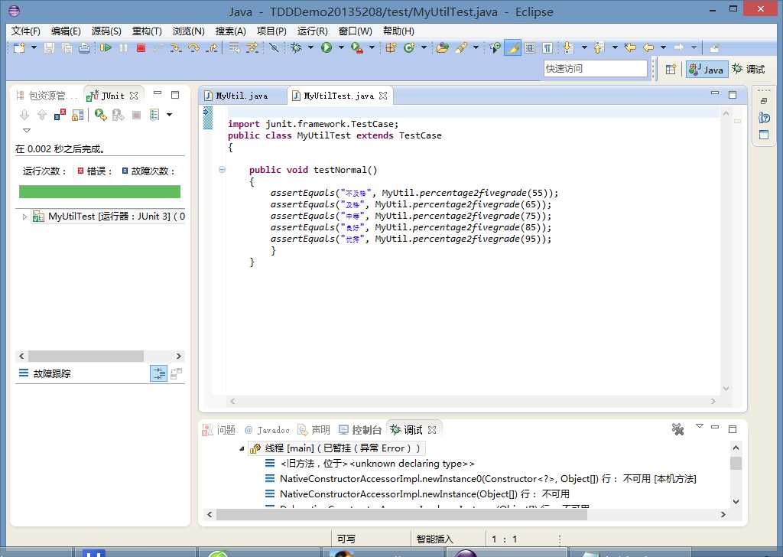Click the Rerun Test icon in JUnit
Viewport: 783px width, 557px height.
(x=100, y=115)
